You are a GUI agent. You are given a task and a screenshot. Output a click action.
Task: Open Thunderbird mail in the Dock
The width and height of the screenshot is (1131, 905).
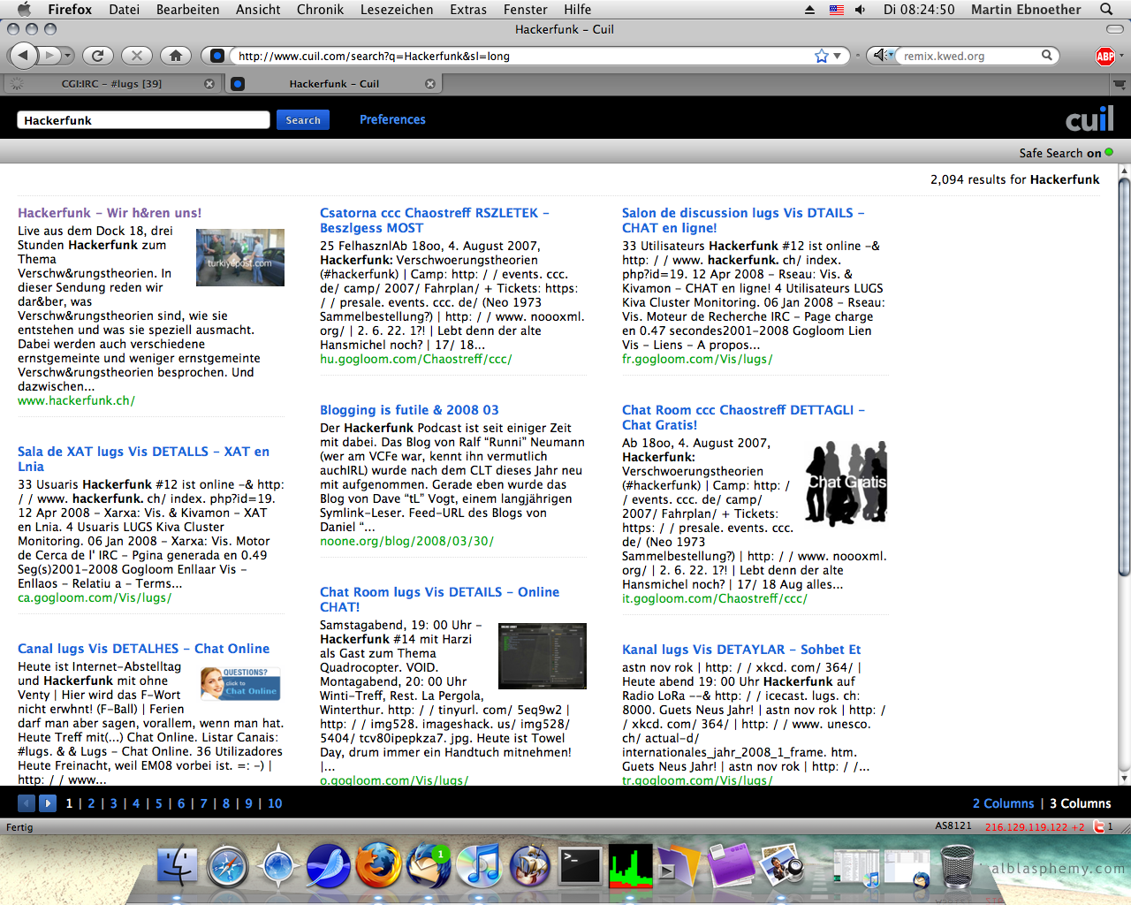429,865
